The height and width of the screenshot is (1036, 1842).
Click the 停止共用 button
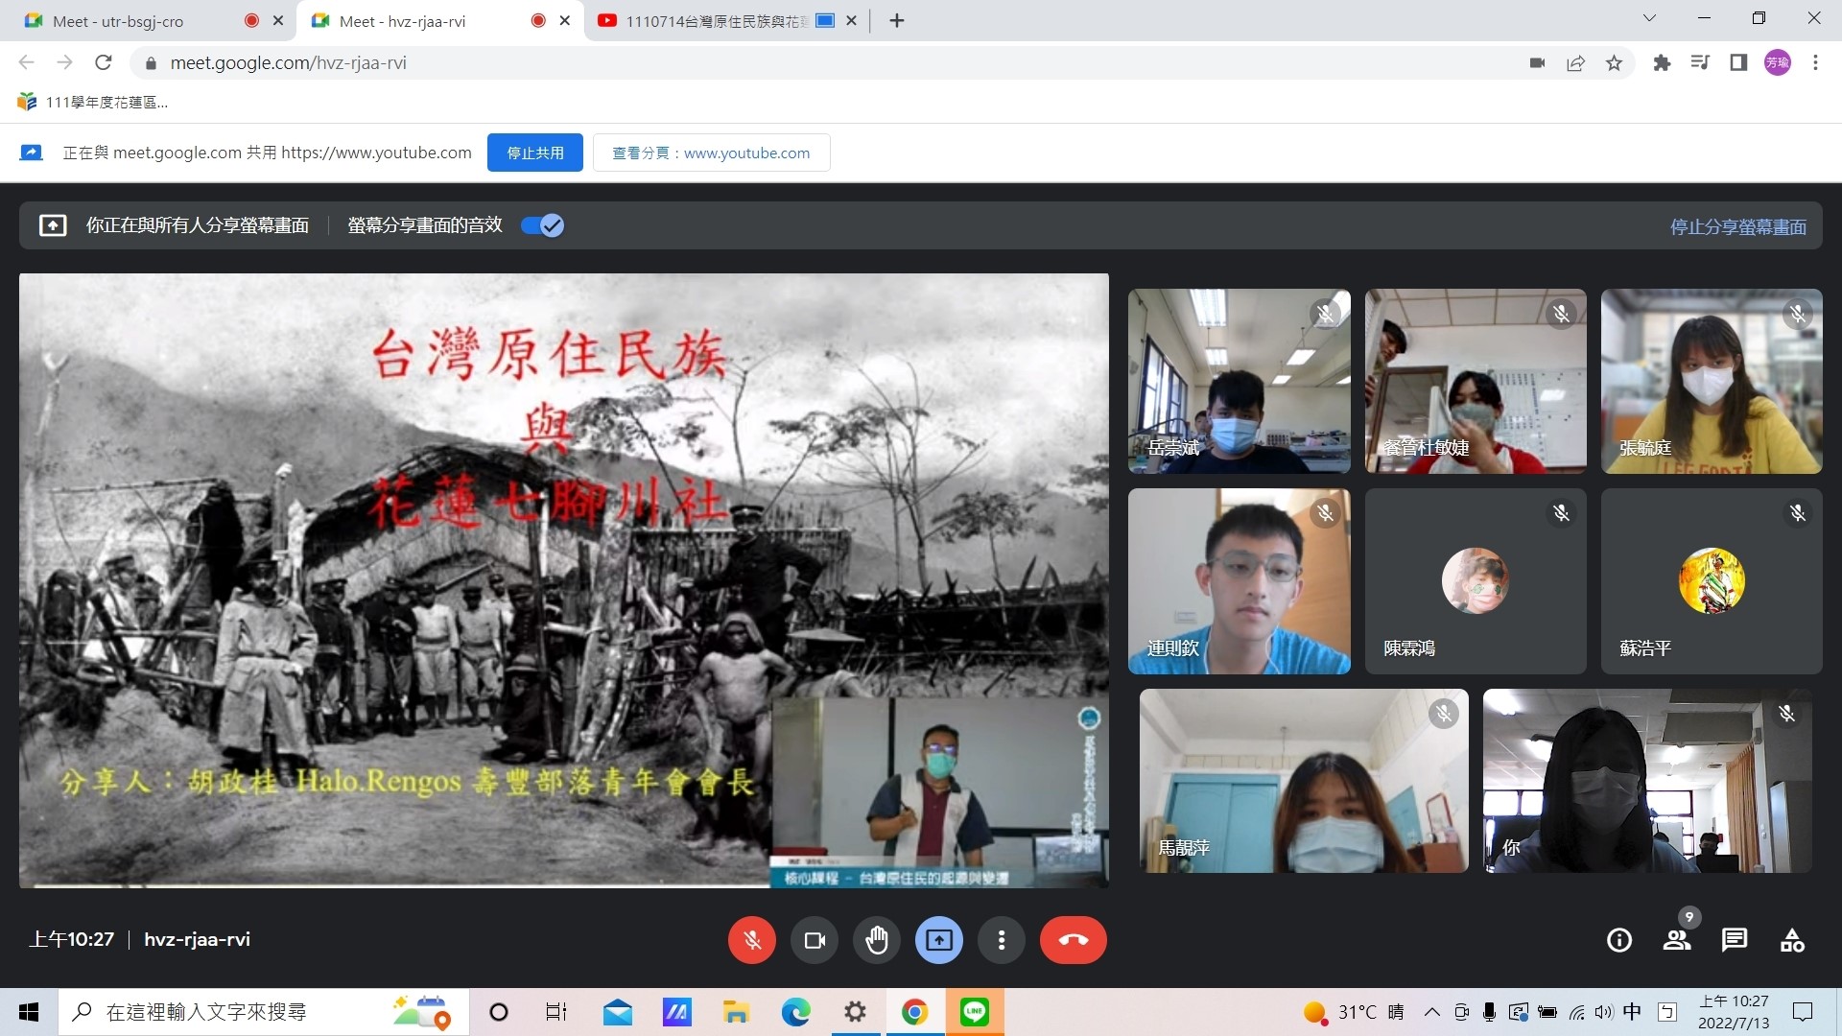click(x=534, y=152)
